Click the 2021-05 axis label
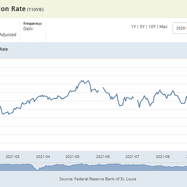This screenshot has width=187, height=187. click(x=73, y=157)
